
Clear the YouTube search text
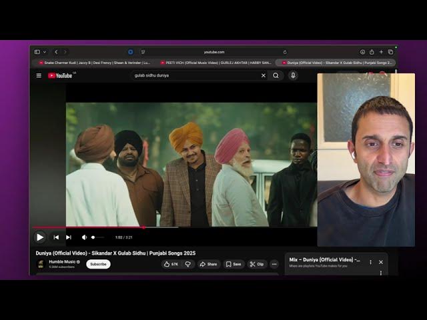(264, 75)
